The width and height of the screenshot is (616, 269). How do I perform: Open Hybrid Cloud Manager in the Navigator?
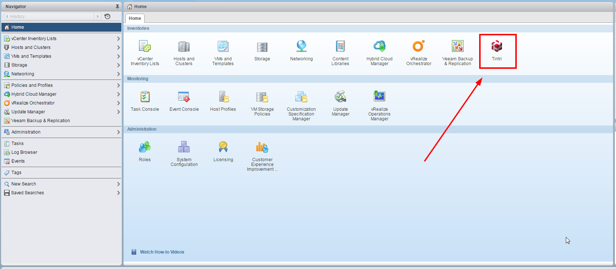(61, 94)
